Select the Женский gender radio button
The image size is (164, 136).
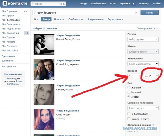(x=129, y=88)
